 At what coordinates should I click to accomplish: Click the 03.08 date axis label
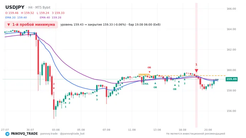pyautogui.click(x=56, y=130)
